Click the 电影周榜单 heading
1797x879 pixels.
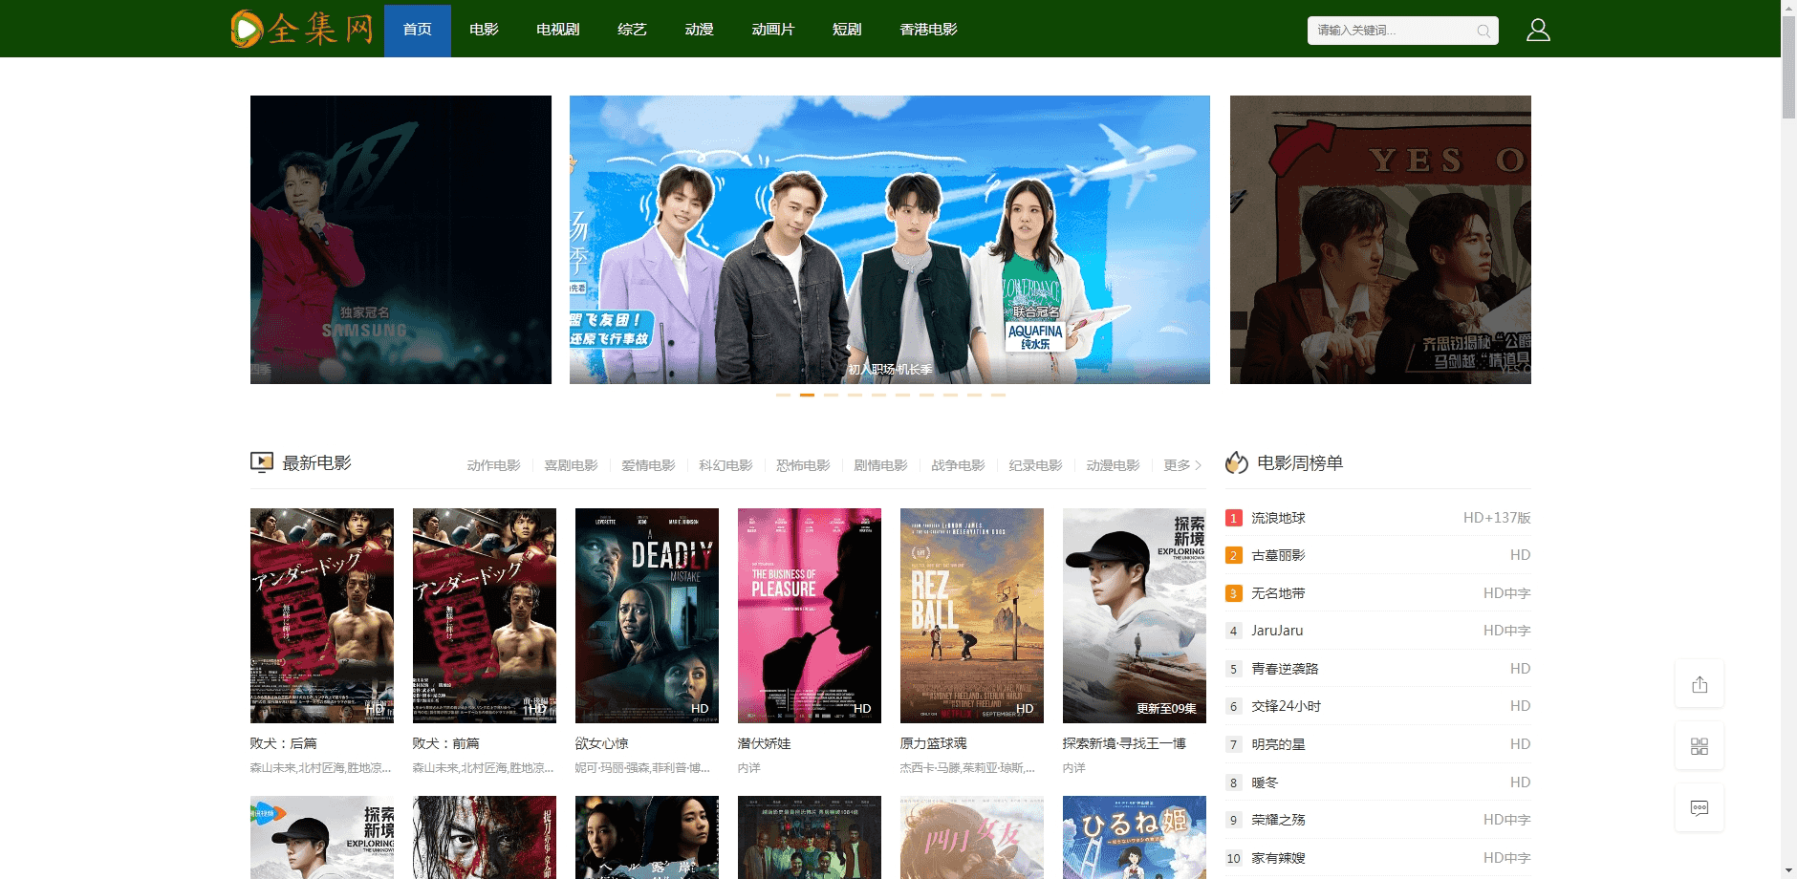coord(1300,463)
